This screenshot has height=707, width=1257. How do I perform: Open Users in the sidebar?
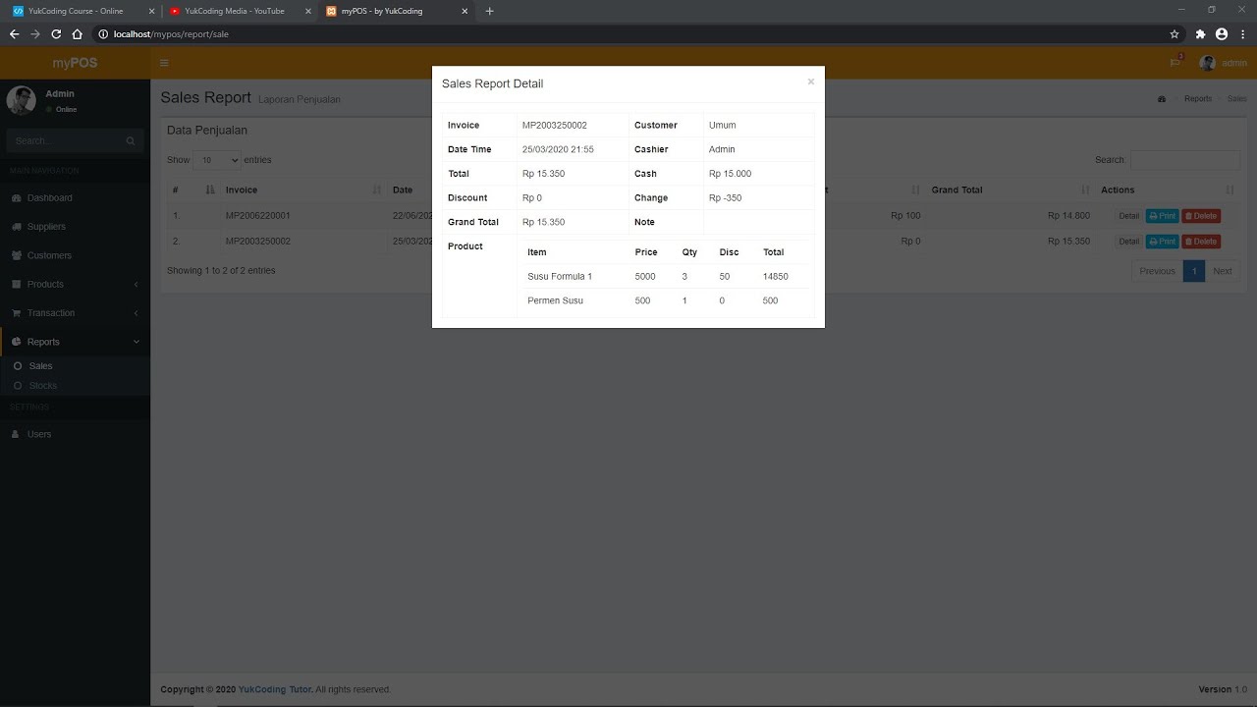point(75,434)
